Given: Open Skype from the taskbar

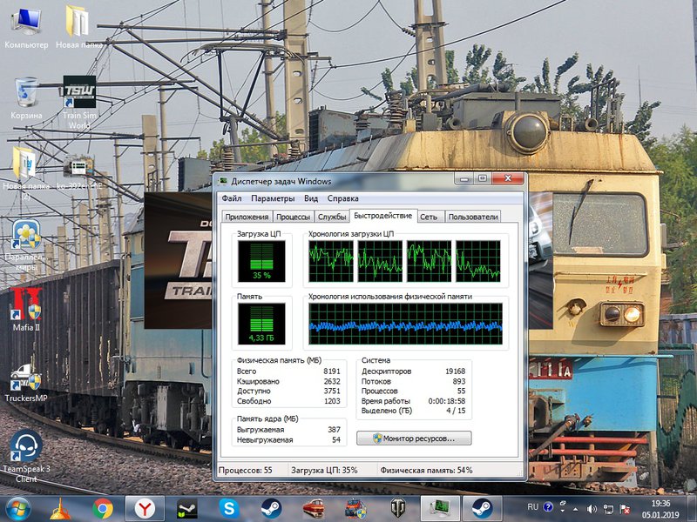Looking at the screenshot, I should (x=227, y=509).
